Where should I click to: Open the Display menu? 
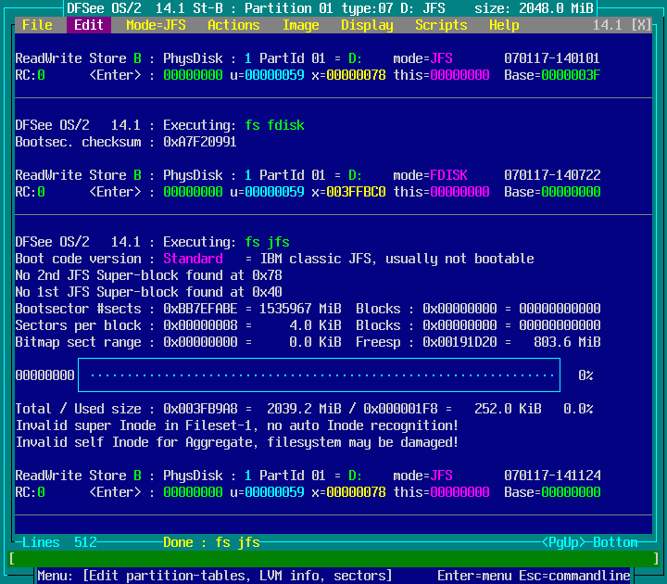click(x=367, y=25)
